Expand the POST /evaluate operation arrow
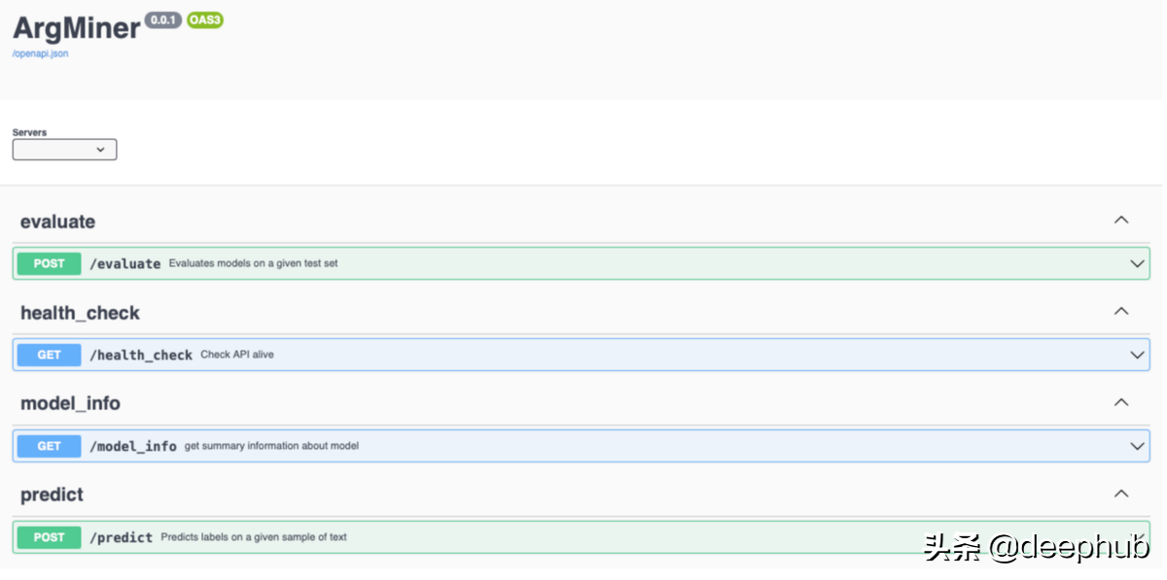The width and height of the screenshot is (1167, 580). 1137,263
